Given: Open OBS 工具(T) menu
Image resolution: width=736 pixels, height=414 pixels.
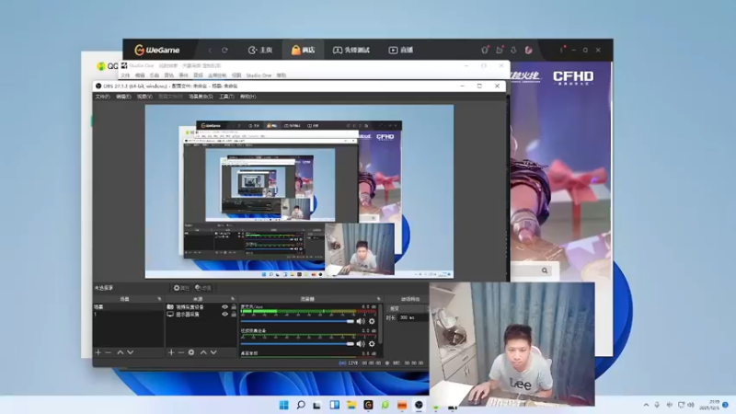Looking at the screenshot, I should coord(226,97).
